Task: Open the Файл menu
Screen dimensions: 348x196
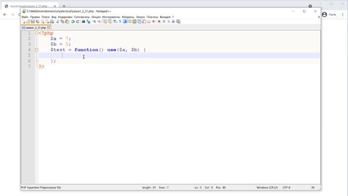Action: coord(25,17)
